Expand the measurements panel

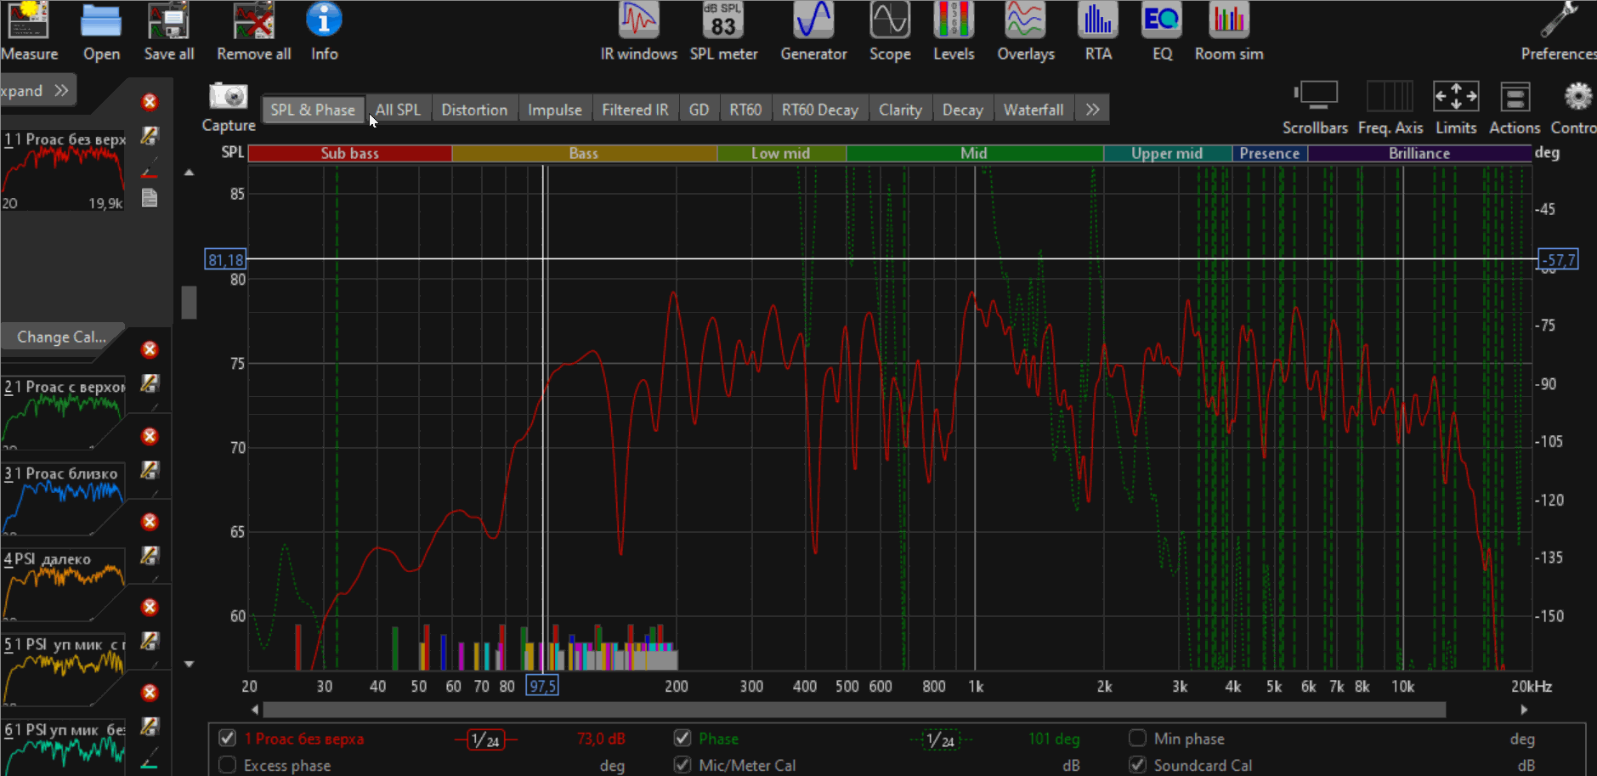(37, 90)
